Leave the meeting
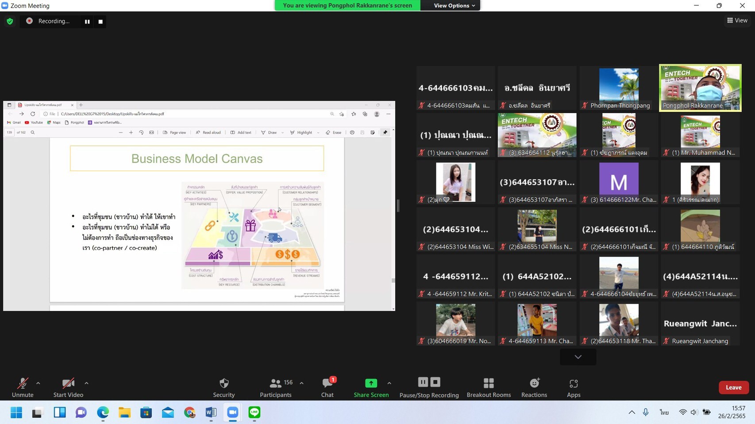This screenshot has height=424, width=755. point(733,387)
